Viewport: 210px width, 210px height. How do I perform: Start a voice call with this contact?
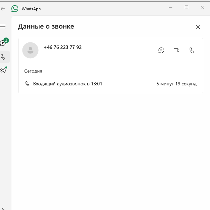(192, 50)
